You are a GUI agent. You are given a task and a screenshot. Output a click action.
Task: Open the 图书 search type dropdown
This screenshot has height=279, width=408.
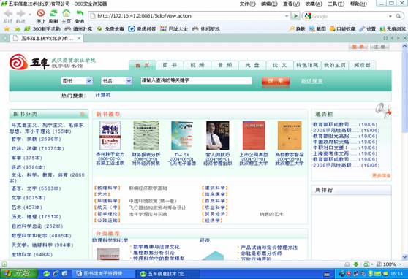coord(78,81)
